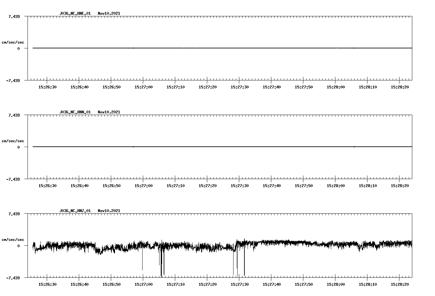
Task: Choose 15:28:00 time label under HNZ plot
Action: tap(336, 284)
